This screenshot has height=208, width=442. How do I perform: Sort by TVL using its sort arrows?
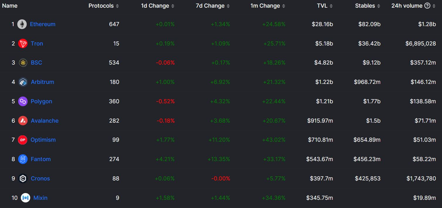coord(331,6)
